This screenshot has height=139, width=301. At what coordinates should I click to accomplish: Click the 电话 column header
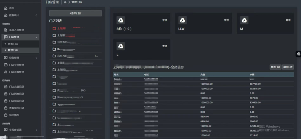point(146,75)
